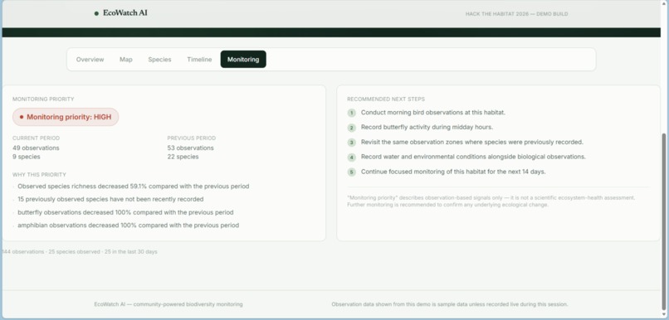Click the page's vertical scrollbar thumb
The width and height of the screenshot is (669, 320).
click(663, 221)
